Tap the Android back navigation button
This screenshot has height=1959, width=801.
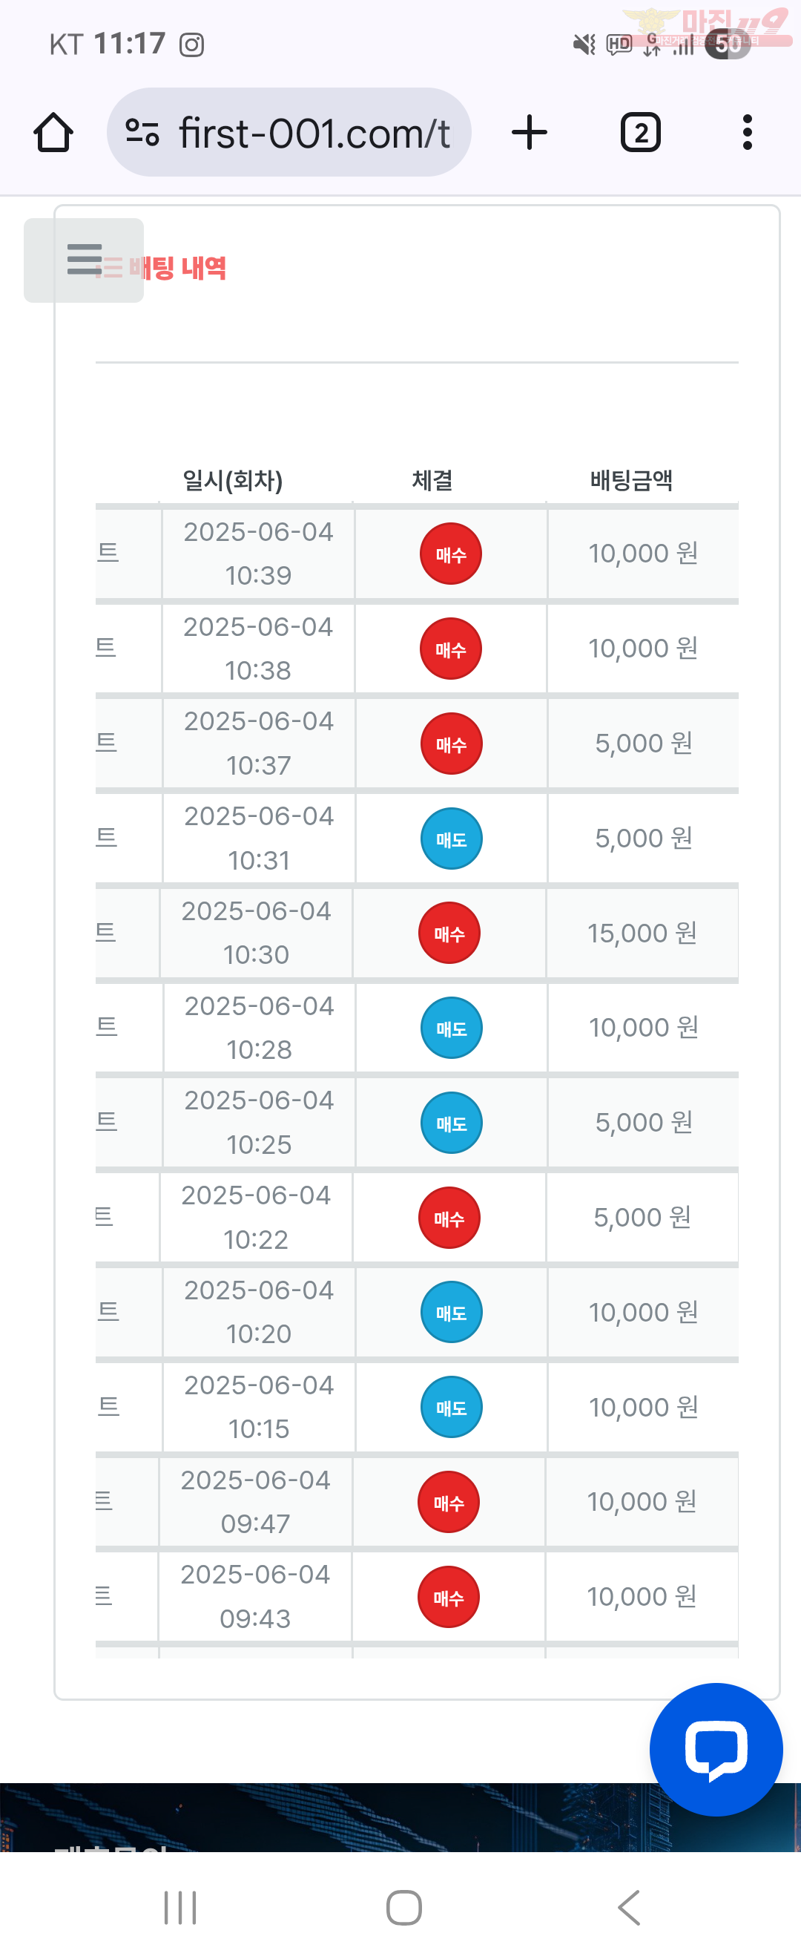click(629, 1907)
